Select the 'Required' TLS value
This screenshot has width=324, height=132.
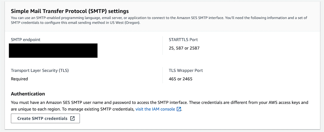[x=19, y=79]
